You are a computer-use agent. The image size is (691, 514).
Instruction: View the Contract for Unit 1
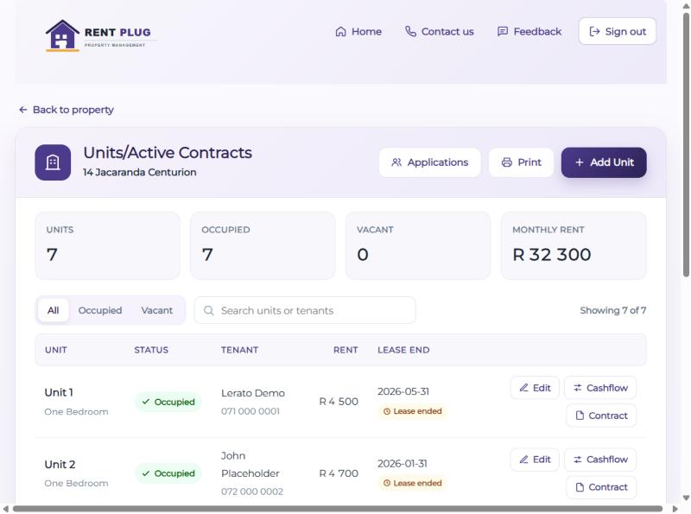(x=601, y=416)
